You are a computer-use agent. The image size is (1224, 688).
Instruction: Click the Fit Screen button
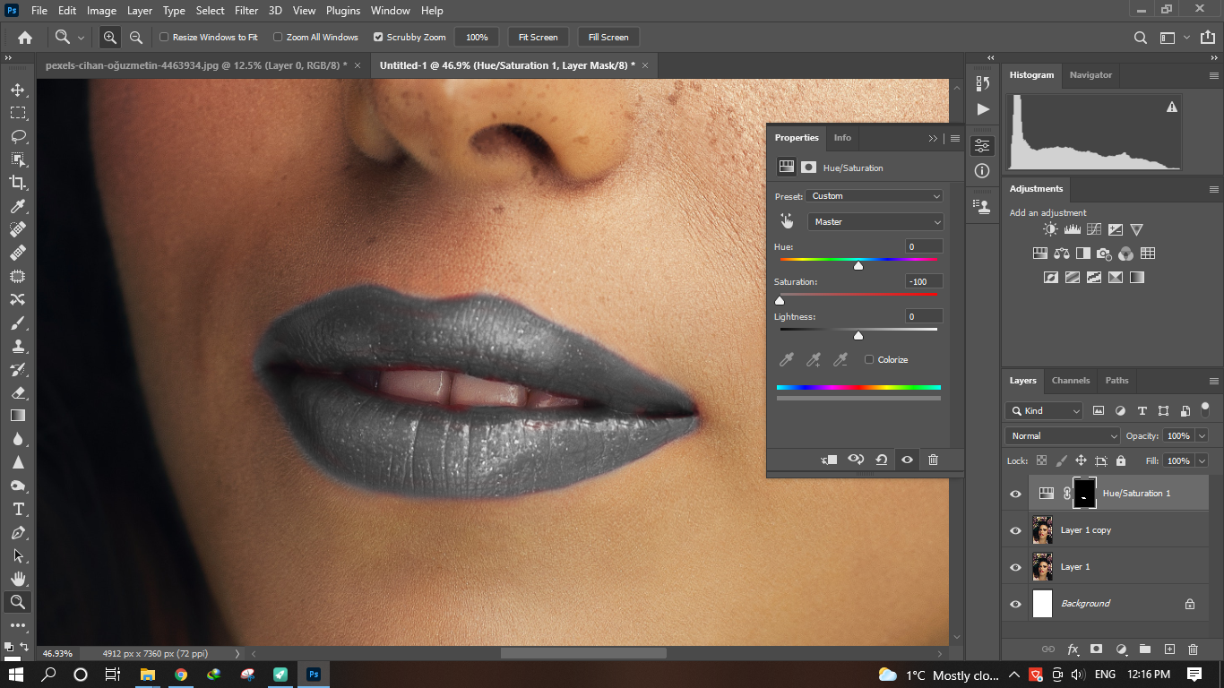point(538,38)
